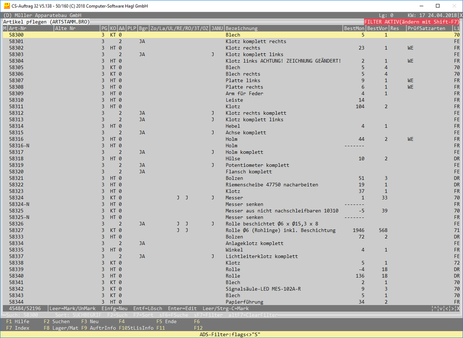This screenshot has width=463, height=338.
Task: Click the scroll-up caret in bottom-right navigation strip
Action: 434,308
